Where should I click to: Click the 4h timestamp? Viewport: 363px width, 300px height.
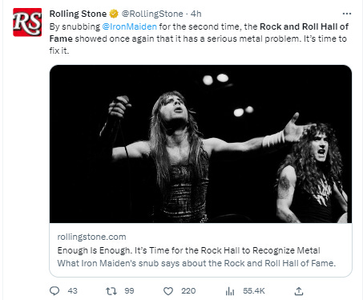tap(196, 14)
